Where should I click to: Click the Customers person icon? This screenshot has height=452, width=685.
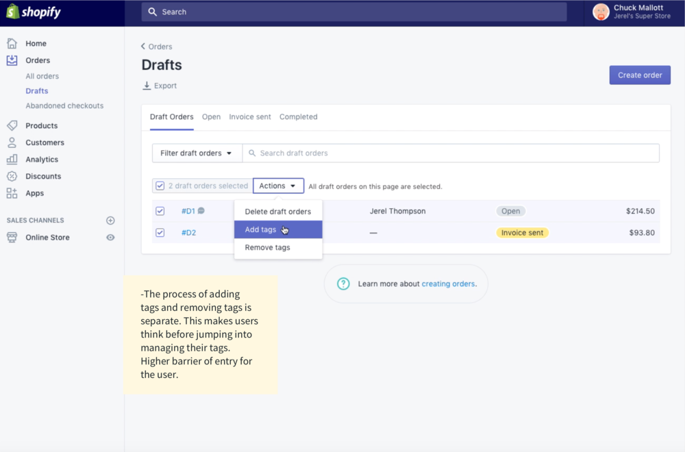(x=12, y=142)
